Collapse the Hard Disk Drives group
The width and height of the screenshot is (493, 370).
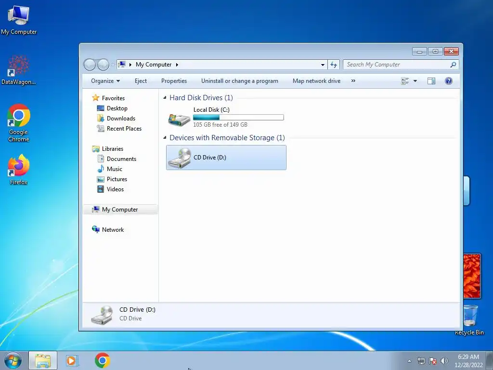point(165,98)
